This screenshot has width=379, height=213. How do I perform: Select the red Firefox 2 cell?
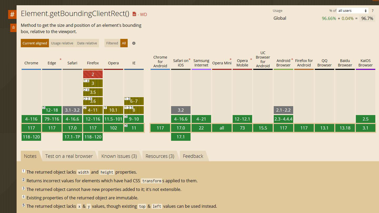pyautogui.click(x=93, y=74)
